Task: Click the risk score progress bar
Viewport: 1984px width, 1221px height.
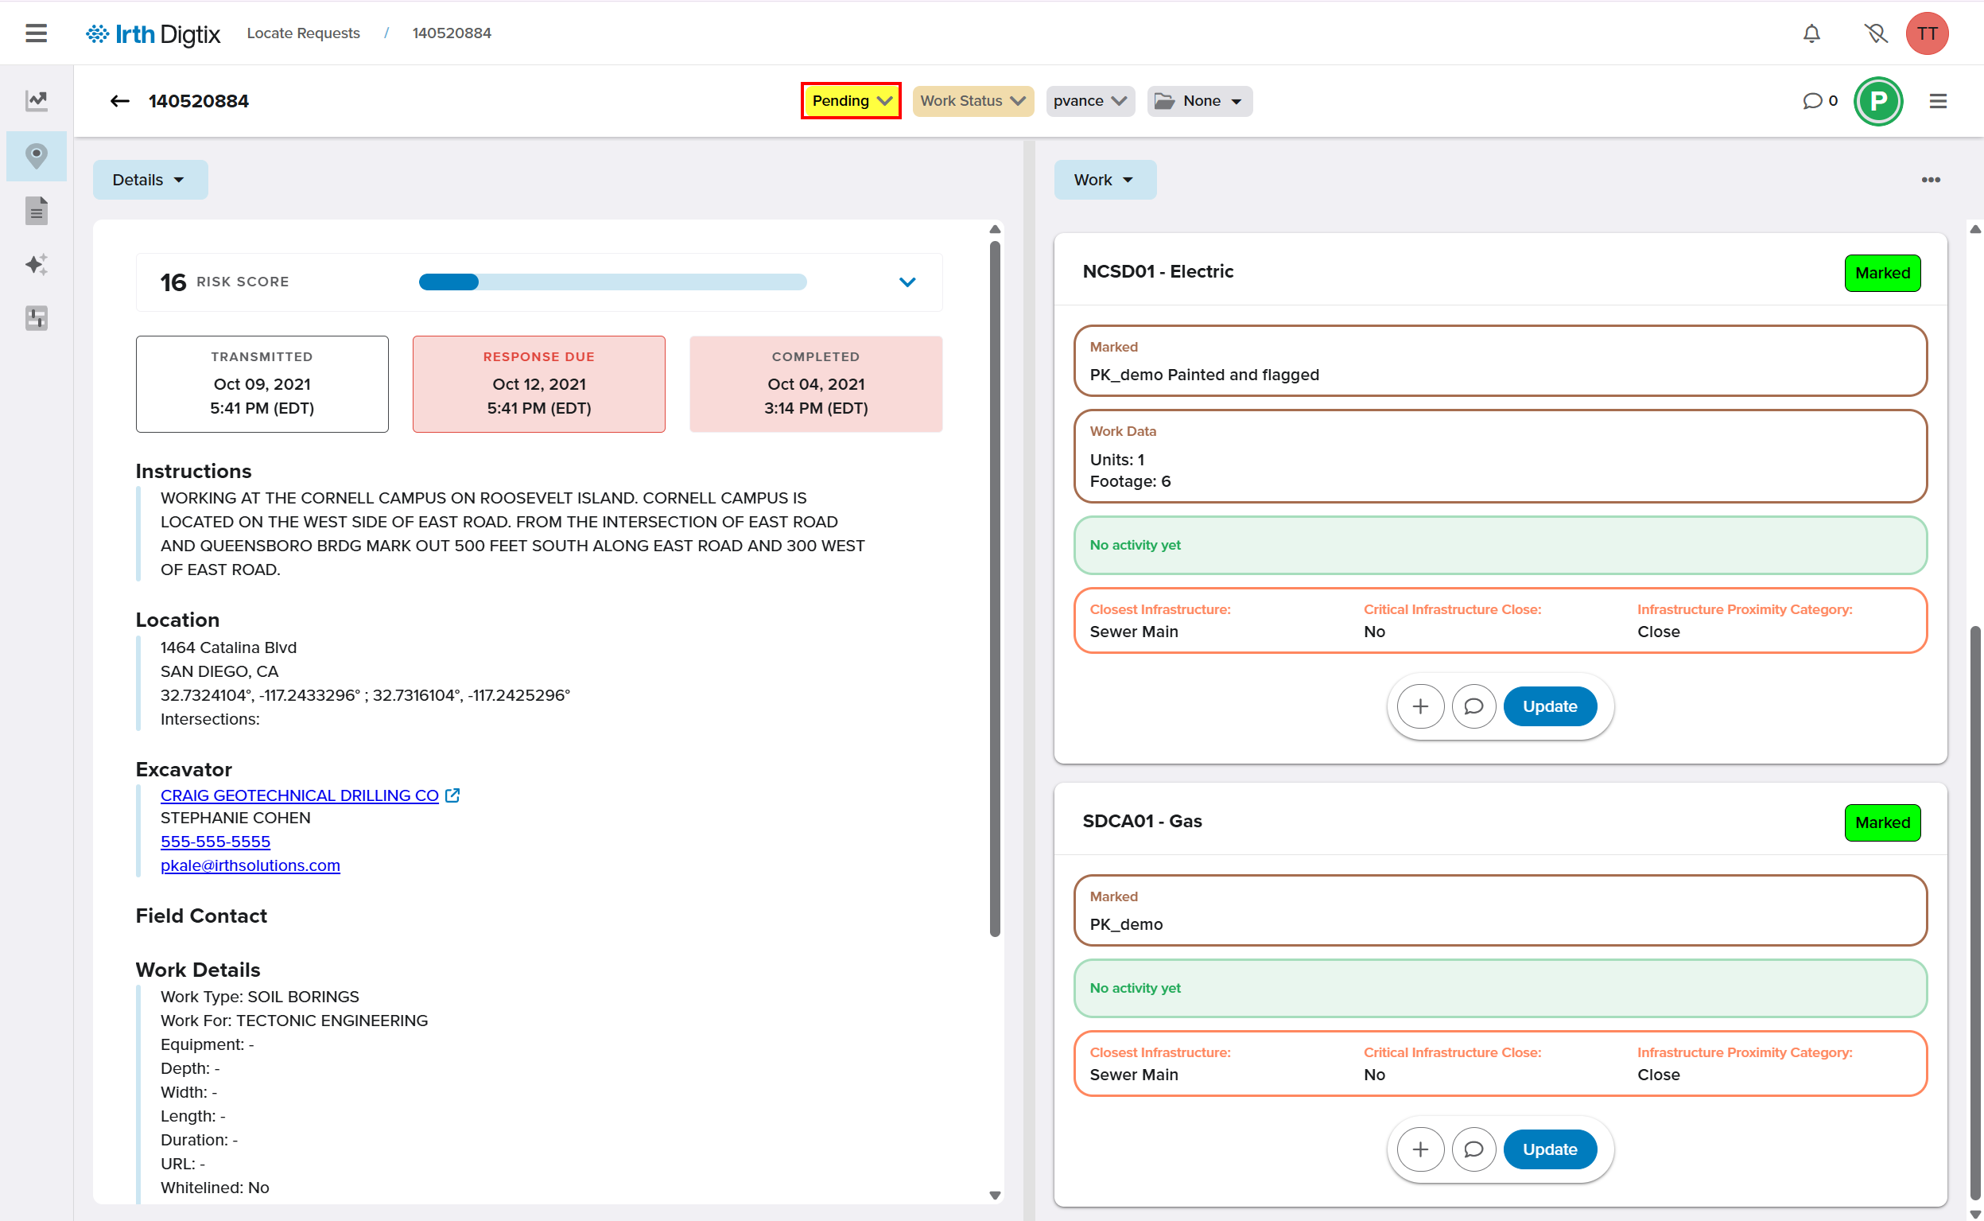Action: (x=612, y=282)
